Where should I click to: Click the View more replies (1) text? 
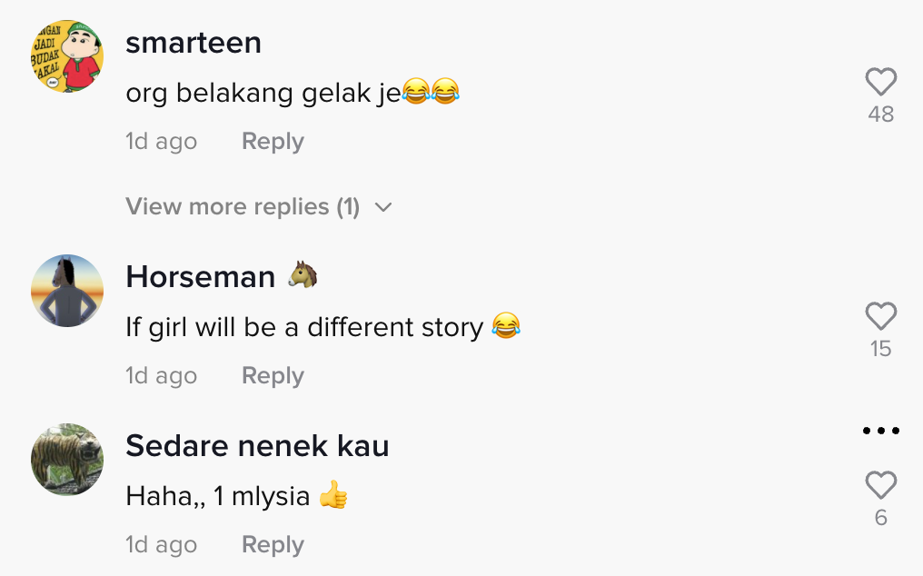(243, 207)
